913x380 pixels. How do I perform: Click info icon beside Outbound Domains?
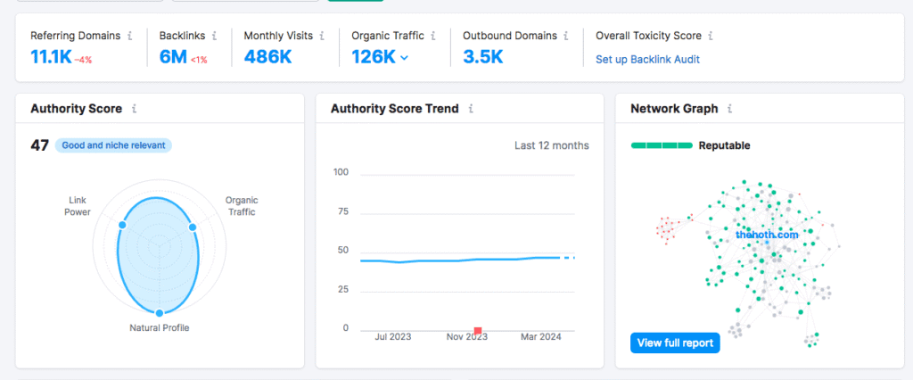pos(566,37)
